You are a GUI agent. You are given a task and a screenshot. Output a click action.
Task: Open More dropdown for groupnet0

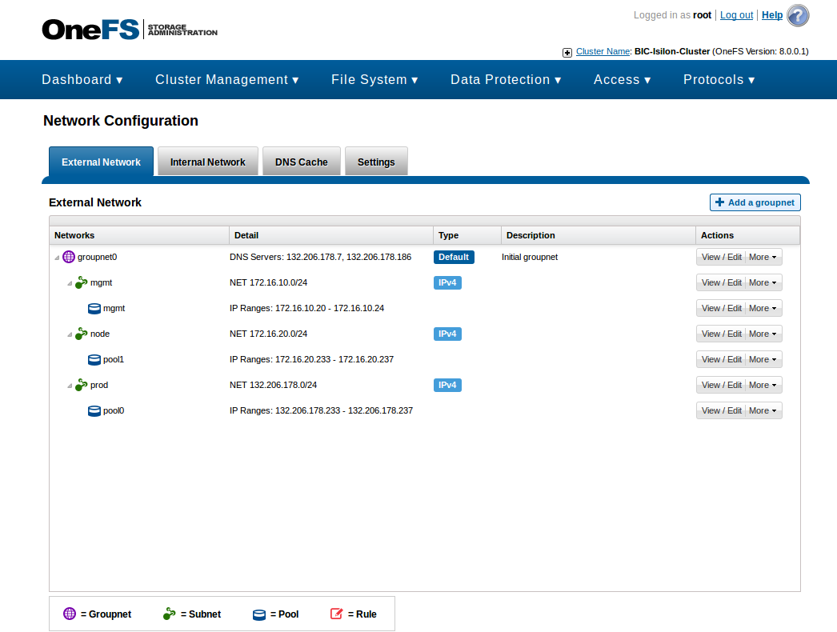pyautogui.click(x=763, y=257)
